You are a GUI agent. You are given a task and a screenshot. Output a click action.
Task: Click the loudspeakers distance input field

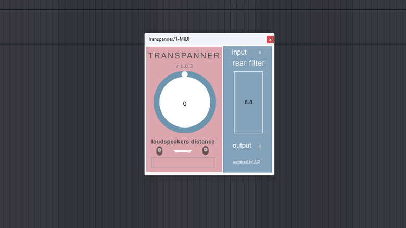183,162
